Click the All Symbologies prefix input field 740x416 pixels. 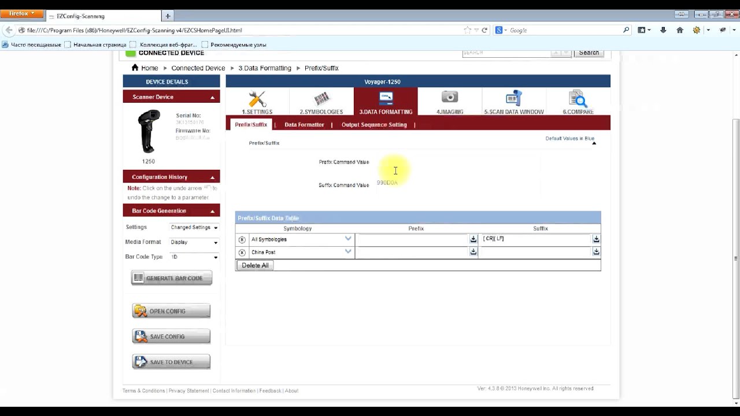(412, 239)
